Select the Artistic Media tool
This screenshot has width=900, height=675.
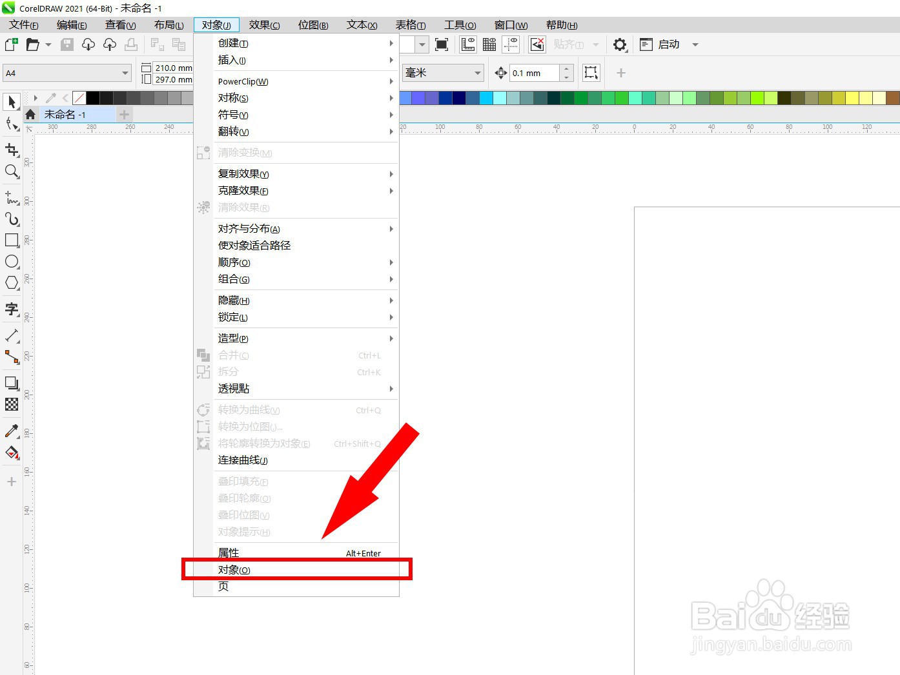click(12, 219)
